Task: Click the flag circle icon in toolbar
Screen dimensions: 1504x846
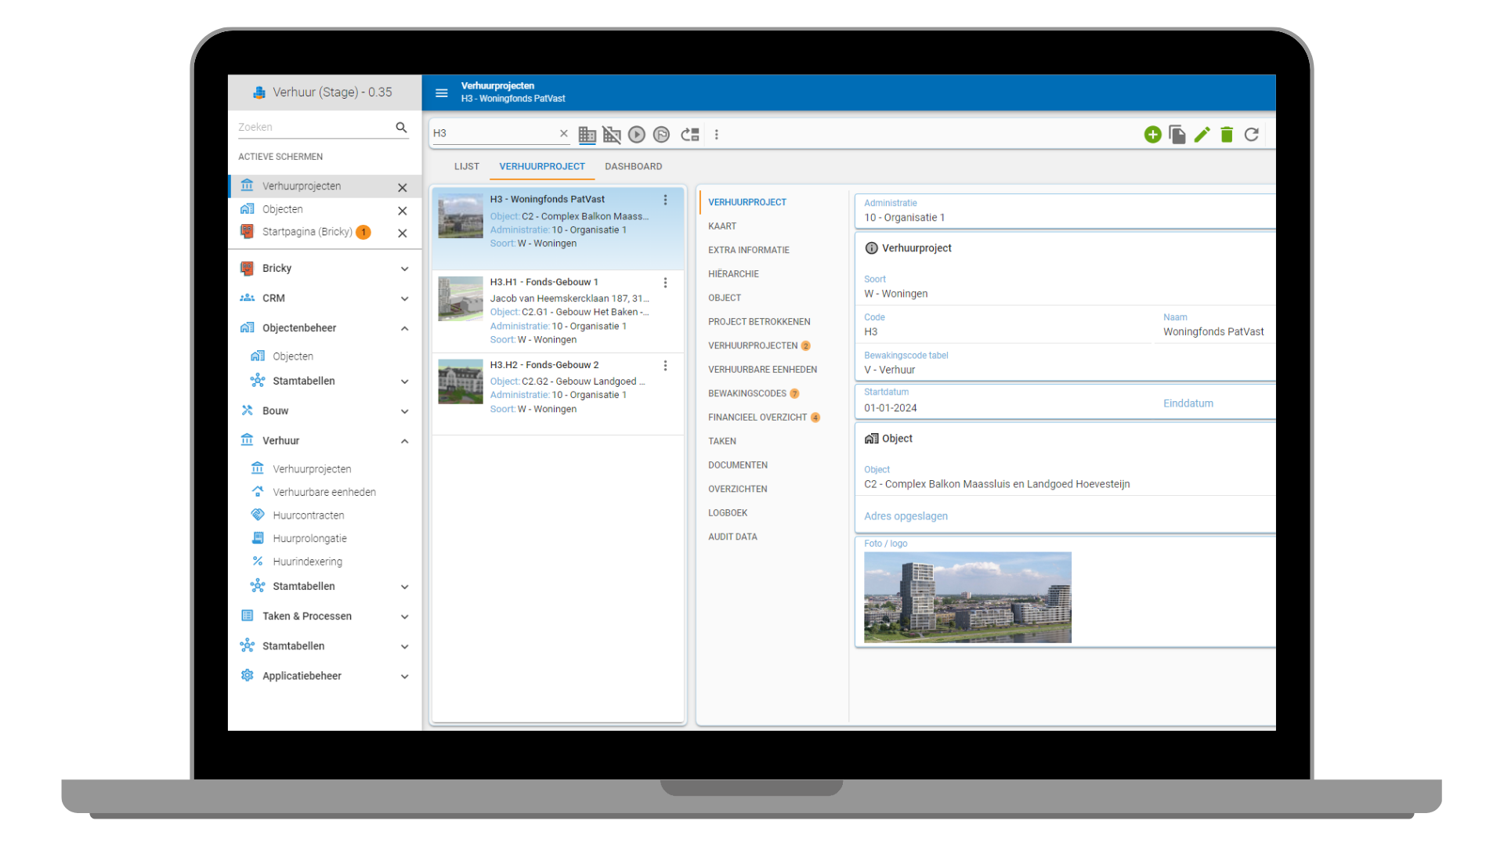Action: pos(662,135)
